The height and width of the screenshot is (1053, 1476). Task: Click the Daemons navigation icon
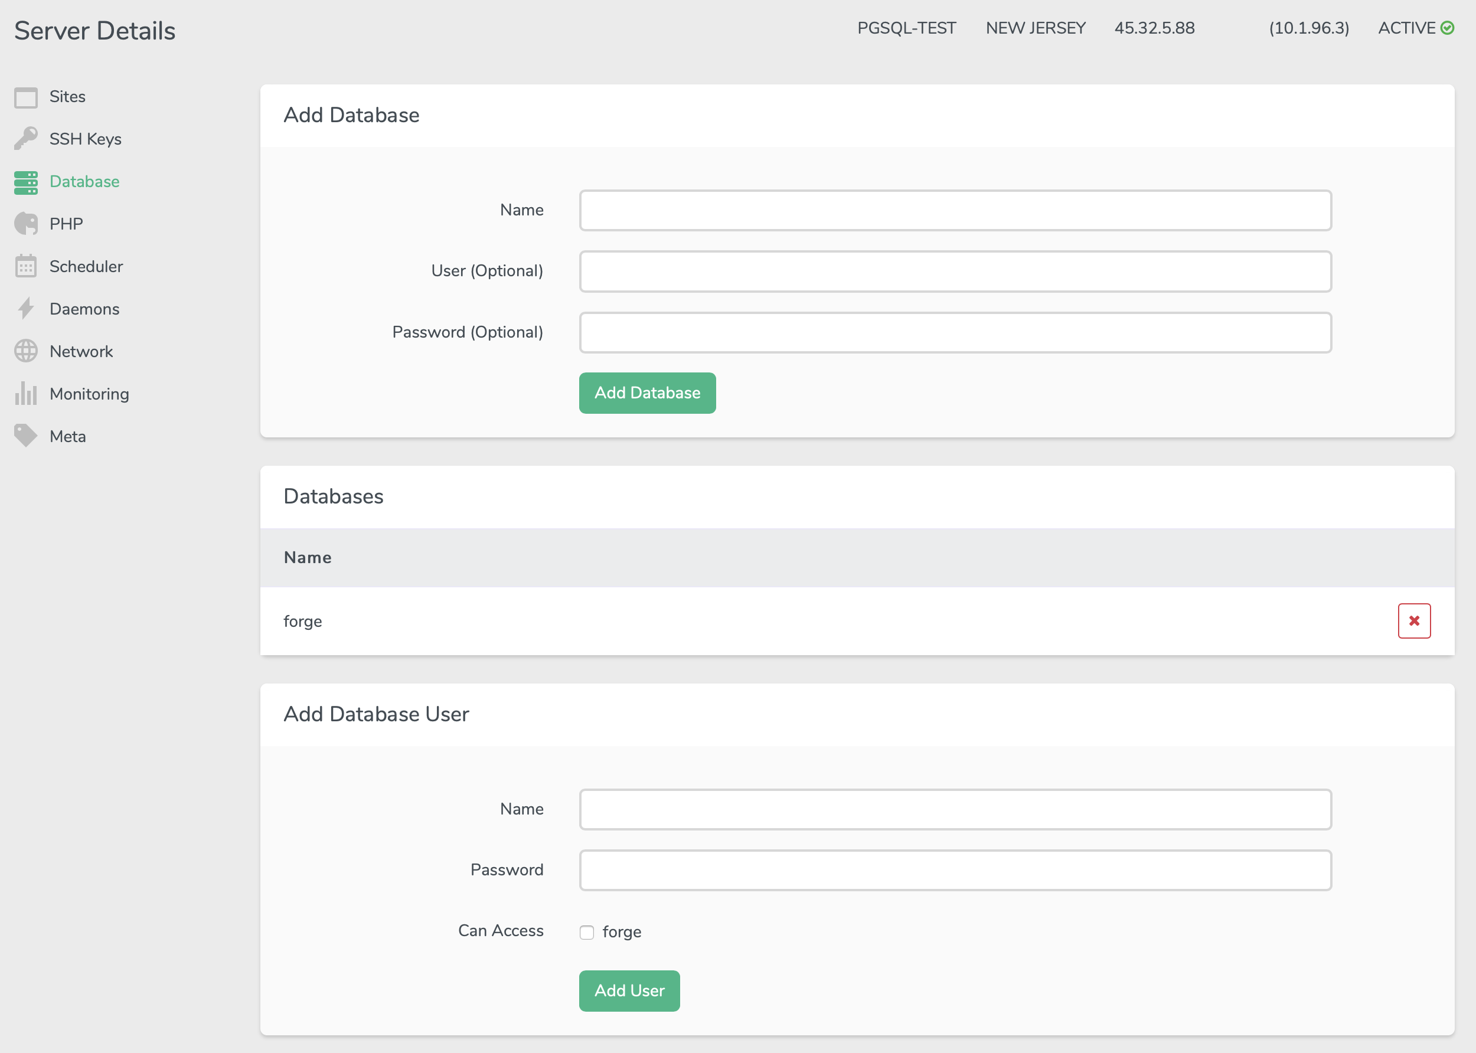tap(25, 309)
